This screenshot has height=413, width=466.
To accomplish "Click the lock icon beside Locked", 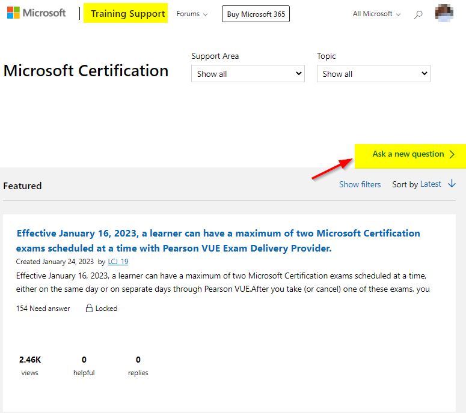I will (89, 309).
